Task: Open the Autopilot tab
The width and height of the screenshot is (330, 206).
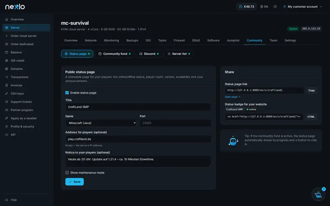Action: click(x=233, y=40)
